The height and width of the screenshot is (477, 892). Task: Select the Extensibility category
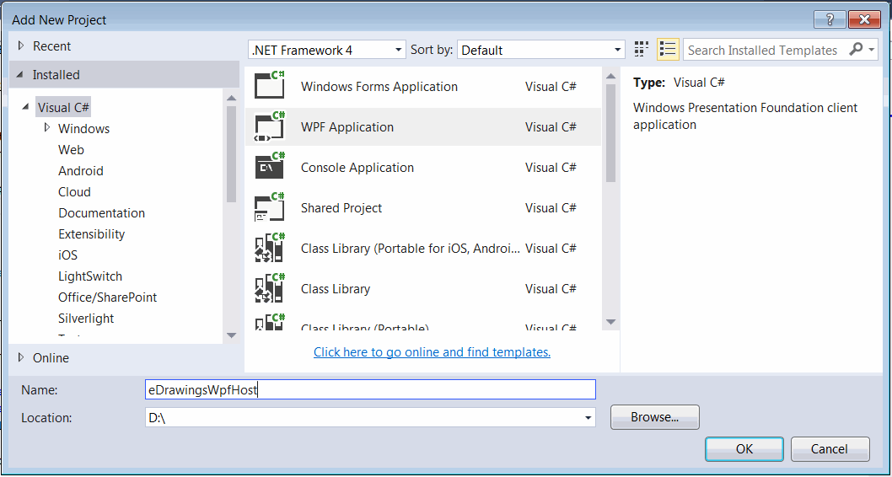point(91,233)
